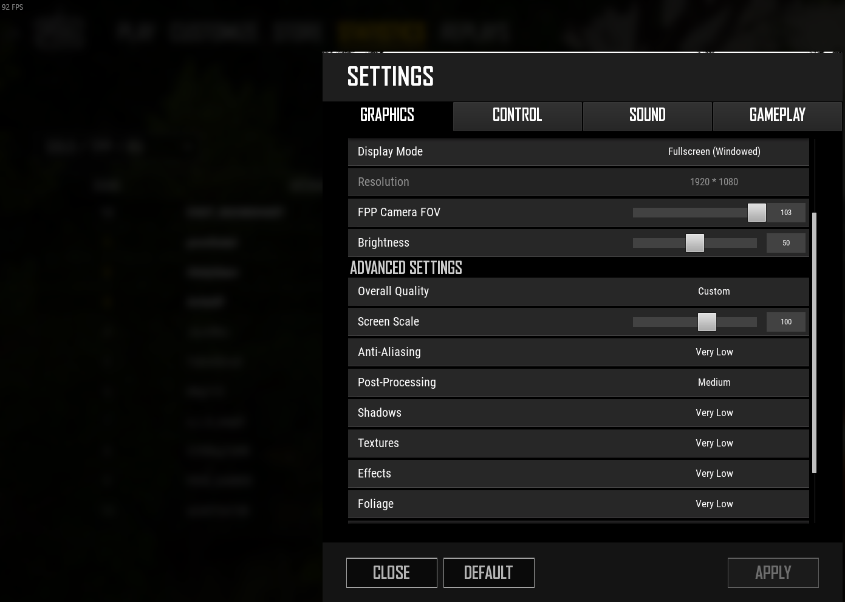Click the Graphics tab

pos(388,115)
